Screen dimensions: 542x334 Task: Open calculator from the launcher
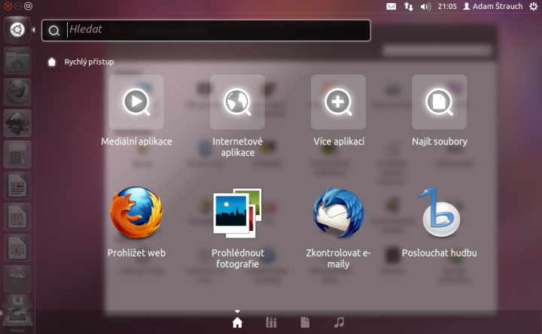tap(17, 154)
